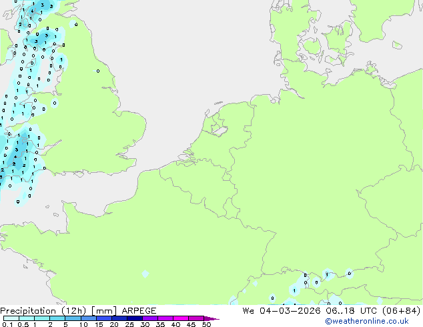423x327 pixels.
Task: Pick the 10–15 mm legend color swatch
Action: point(89,318)
